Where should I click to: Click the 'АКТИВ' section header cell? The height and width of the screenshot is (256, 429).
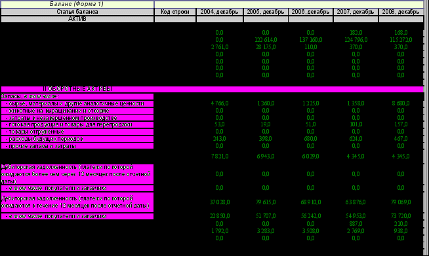[x=77, y=19]
